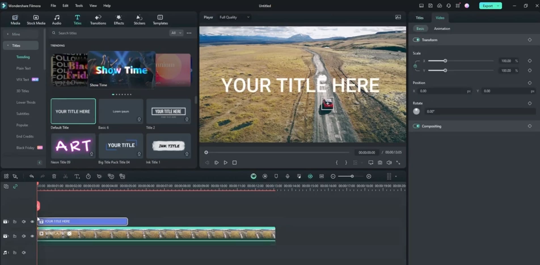Screen dimensions: 540x265
Task: Click the Speed clock icon in timeline toolbar
Action: tap(88, 176)
